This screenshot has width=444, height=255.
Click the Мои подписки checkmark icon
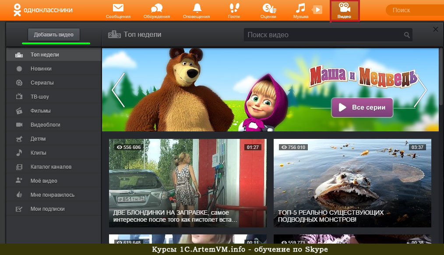pos(19,209)
